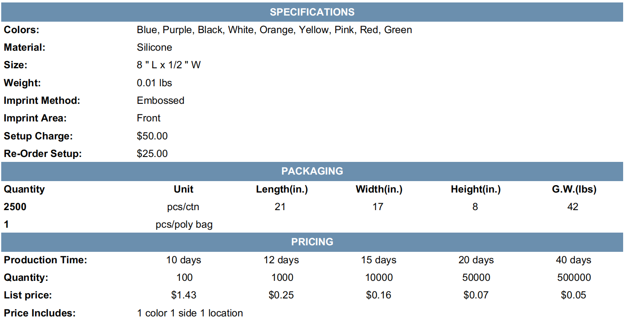Click the pcs/poly bag unit cell
Image resolution: width=626 pixels, height=325 pixels.
184,225
